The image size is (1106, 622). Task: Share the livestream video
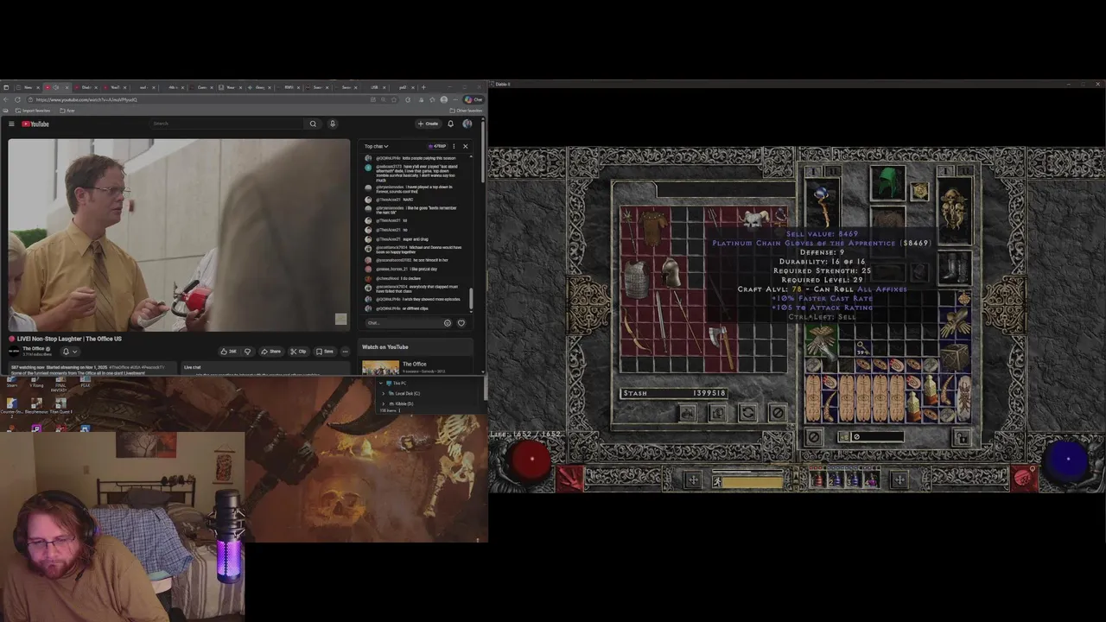click(271, 352)
